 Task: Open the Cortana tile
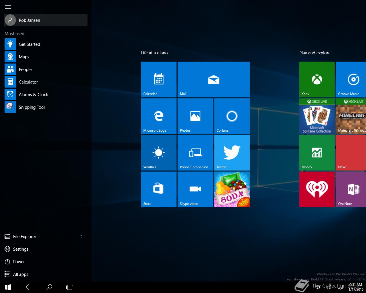pos(232,116)
